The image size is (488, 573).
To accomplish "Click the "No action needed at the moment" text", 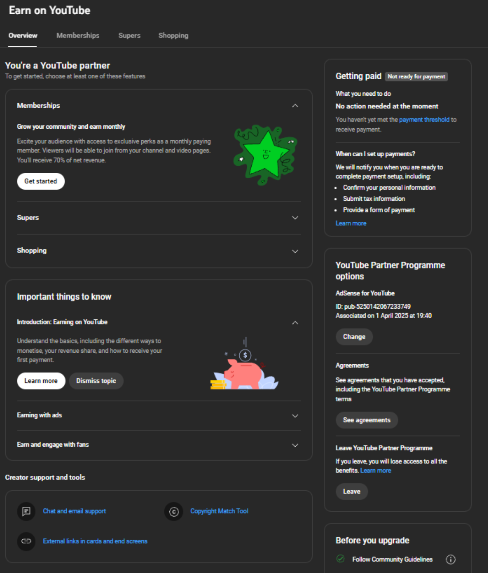I will point(387,106).
